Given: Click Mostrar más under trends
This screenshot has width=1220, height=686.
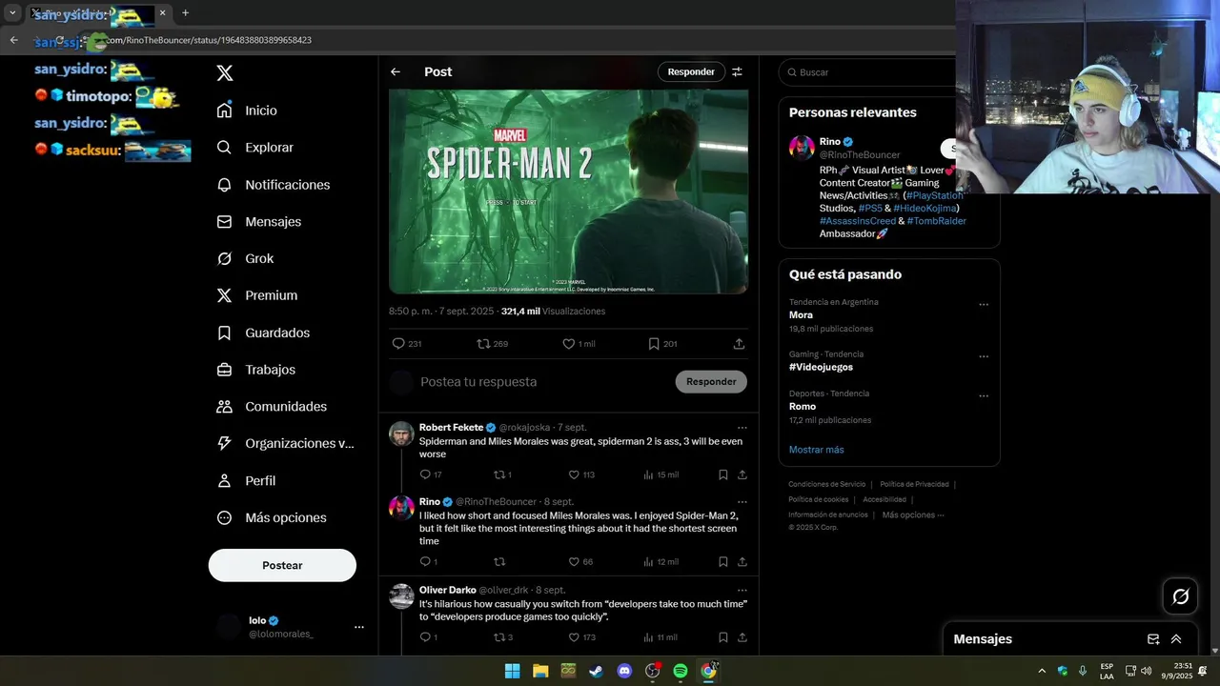Looking at the screenshot, I should (816, 450).
